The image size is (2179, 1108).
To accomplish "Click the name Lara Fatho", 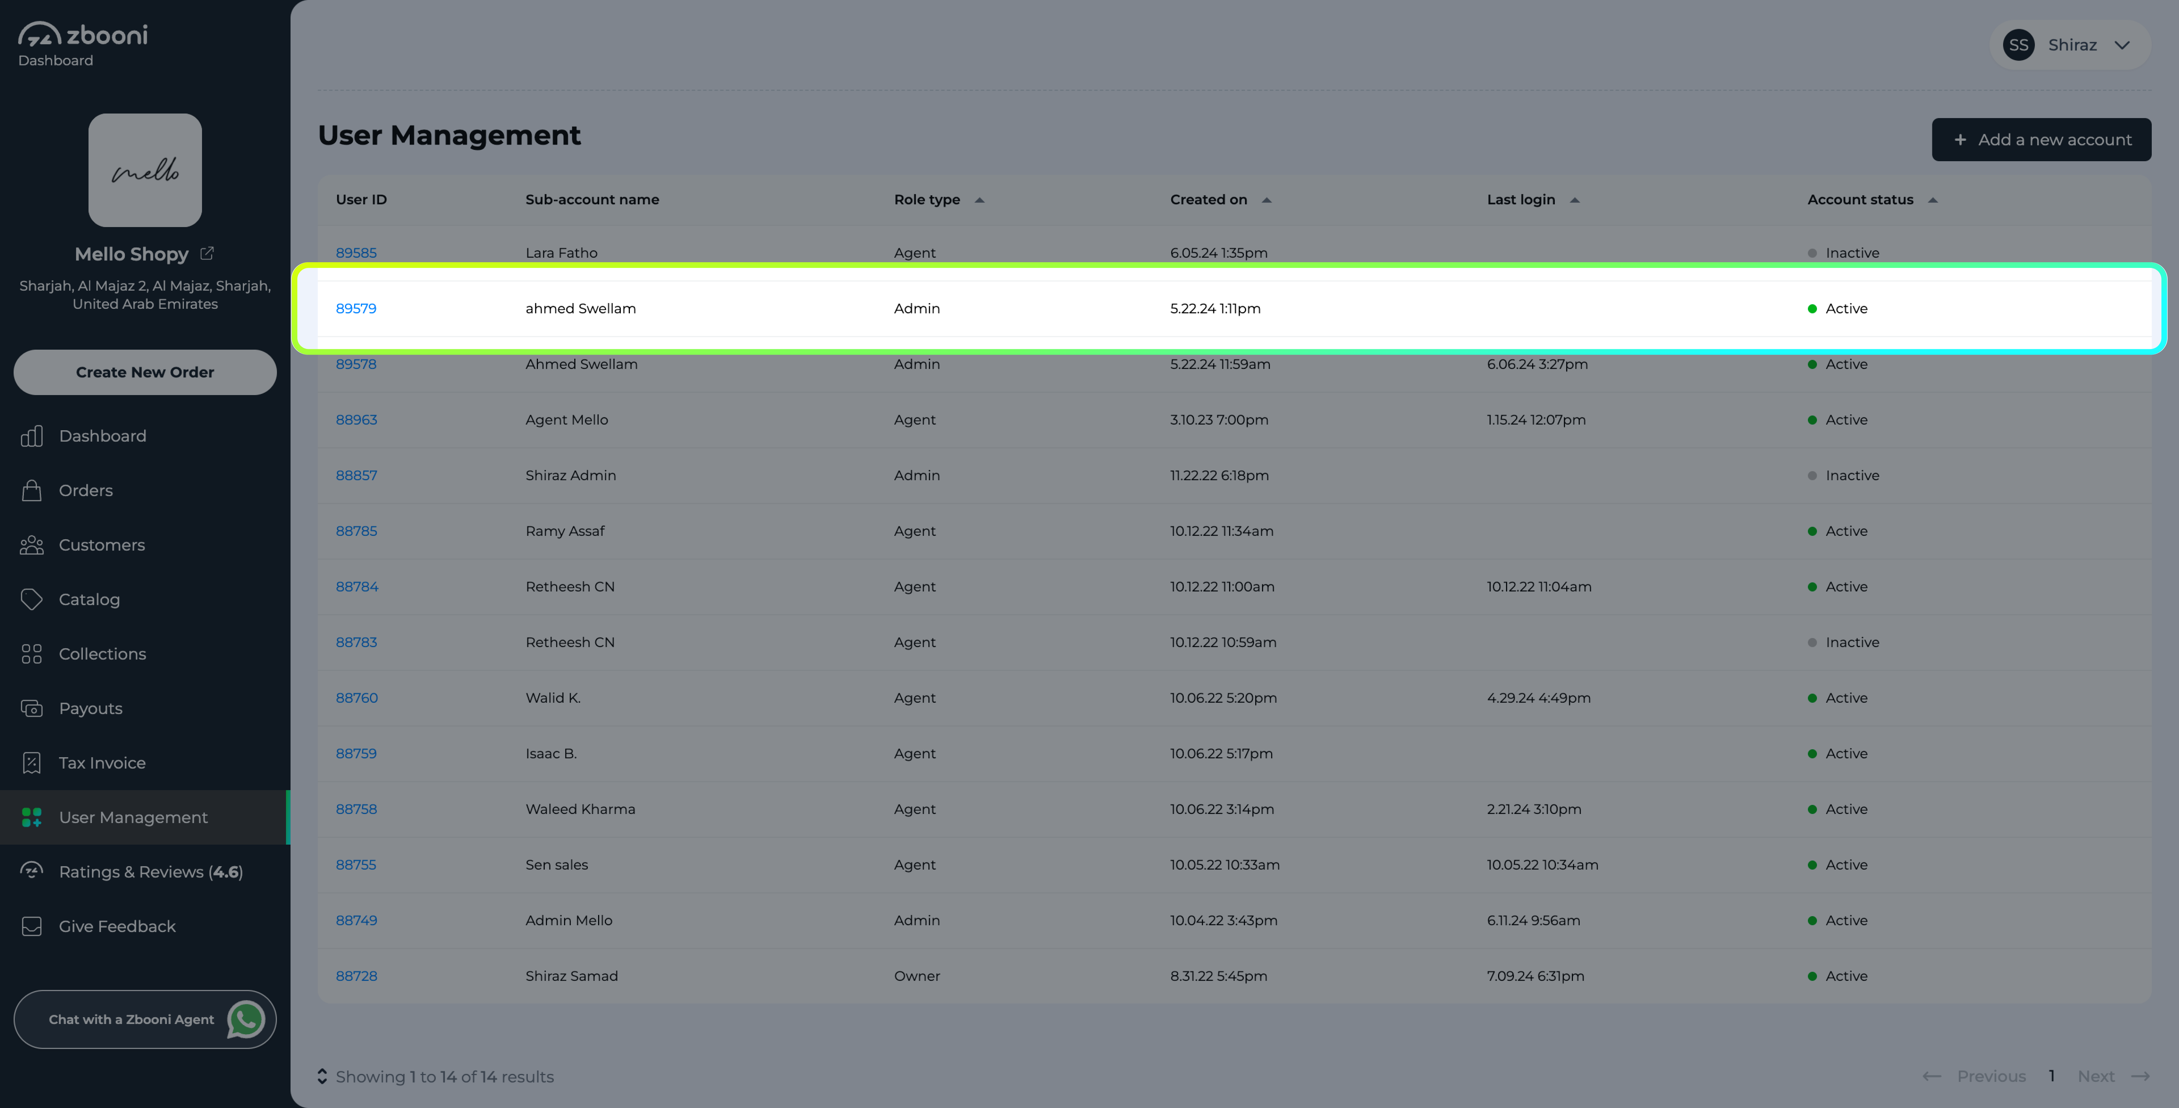I will (562, 252).
